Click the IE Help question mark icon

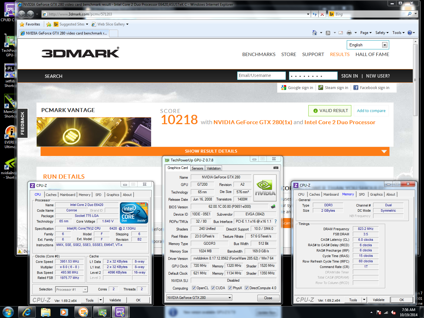point(410,33)
